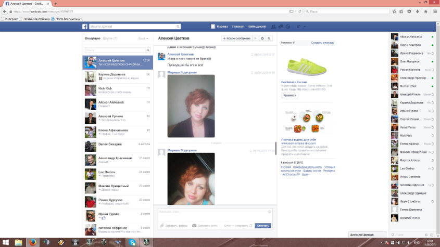The height and width of the screenshot is (247, 440).
Task: Open conversation with Ирина Гурова in inbox
Action: [x=118, y=216]
